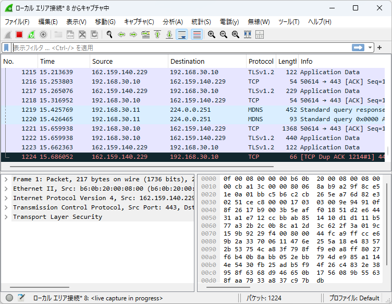Click the open capture file folder icon

pos(58,34)
